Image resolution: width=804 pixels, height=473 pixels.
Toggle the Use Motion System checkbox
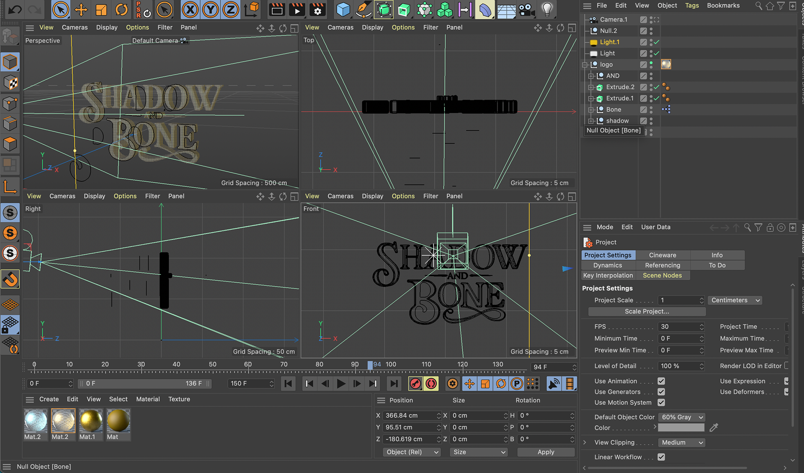[661, 402]
